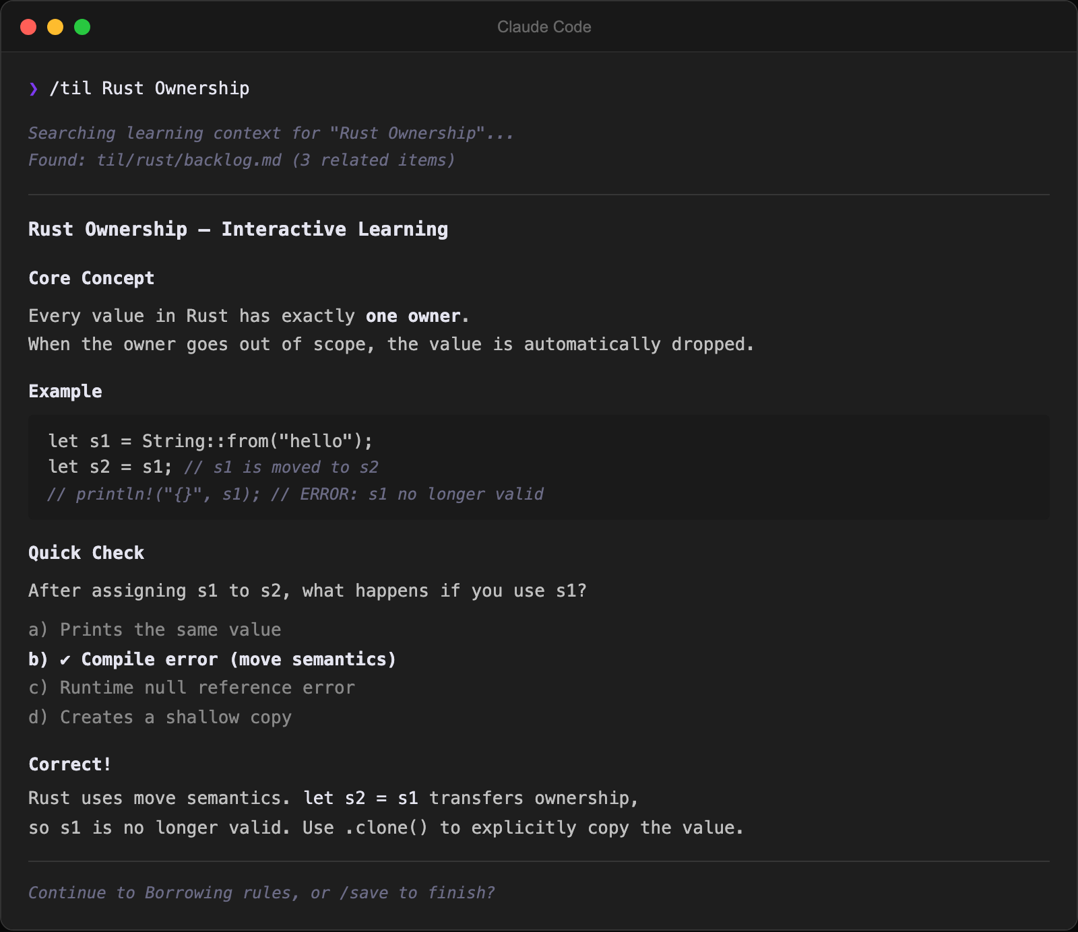Click the "Core Concept" heading
Image resolution: width=1078 pixels, height=932 pixels.
92,278
